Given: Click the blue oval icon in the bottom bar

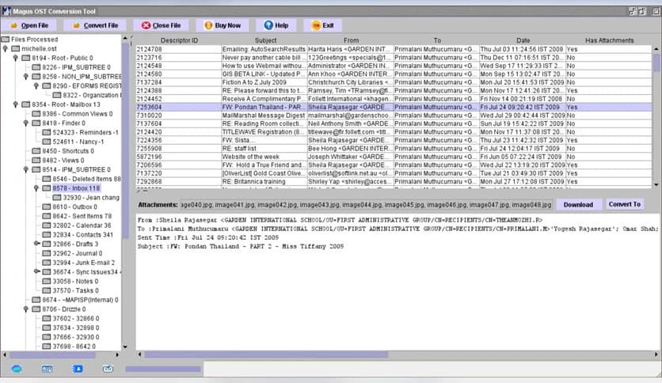Looking at the screenshot, I should click(17, 369).
